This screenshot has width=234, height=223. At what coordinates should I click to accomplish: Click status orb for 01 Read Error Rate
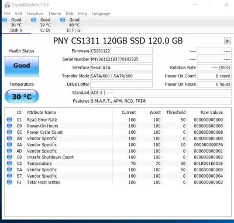coord(9,120)
